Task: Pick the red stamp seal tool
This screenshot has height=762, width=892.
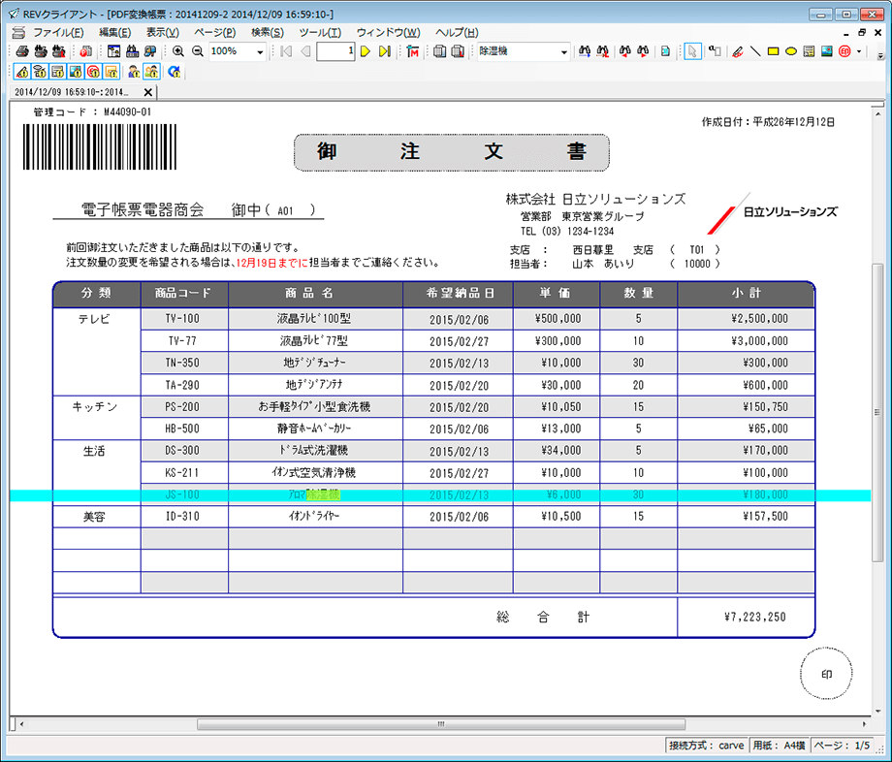Action: pos(844,51)
